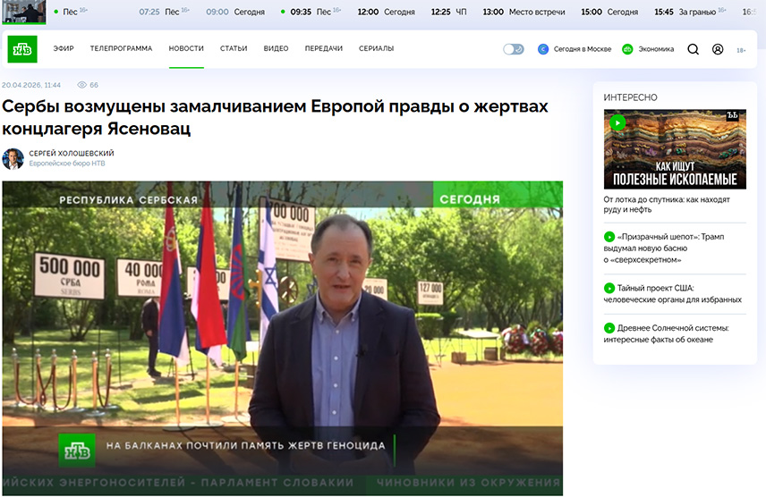Open the Экономика link
This screenshot has width=766, height=497.
(x=656, y=49)
